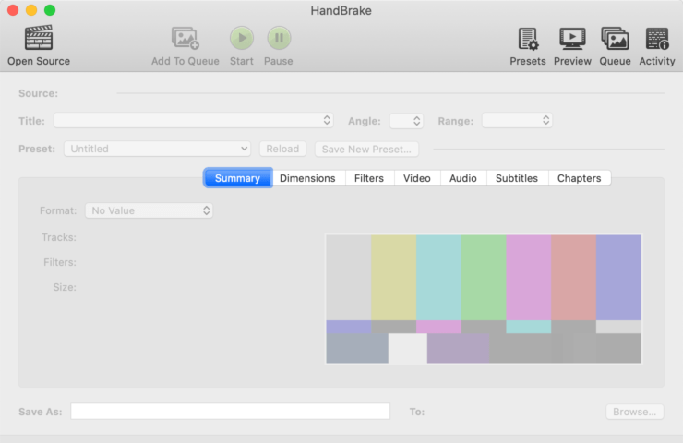The width and height of the screenshot is (683, 443).
Task: Click the Browse destination button
Action: coord(635,412)
